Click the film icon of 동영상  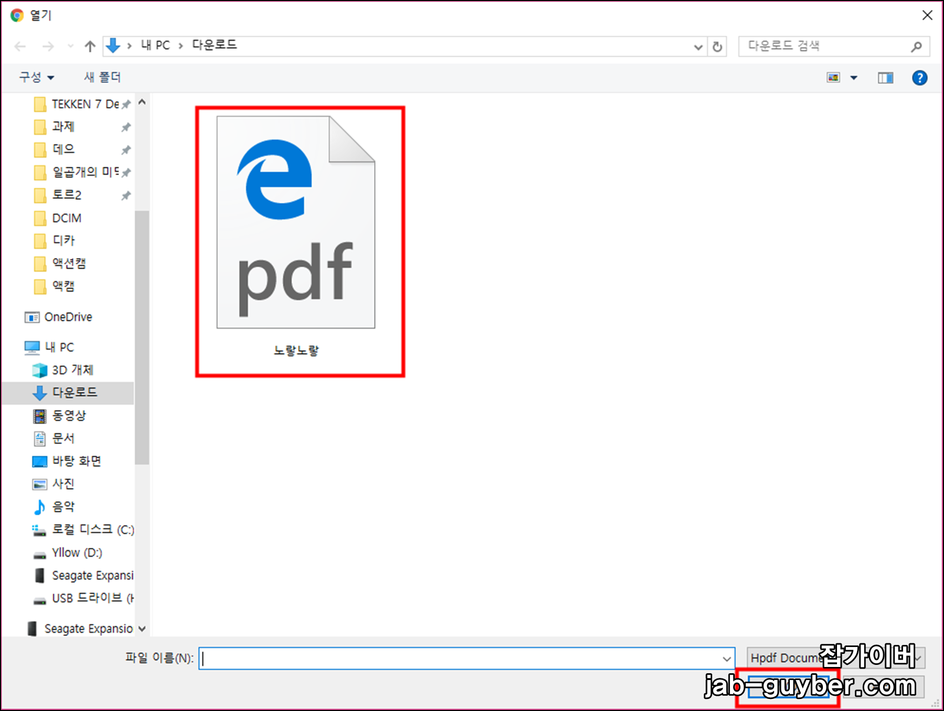39,416
